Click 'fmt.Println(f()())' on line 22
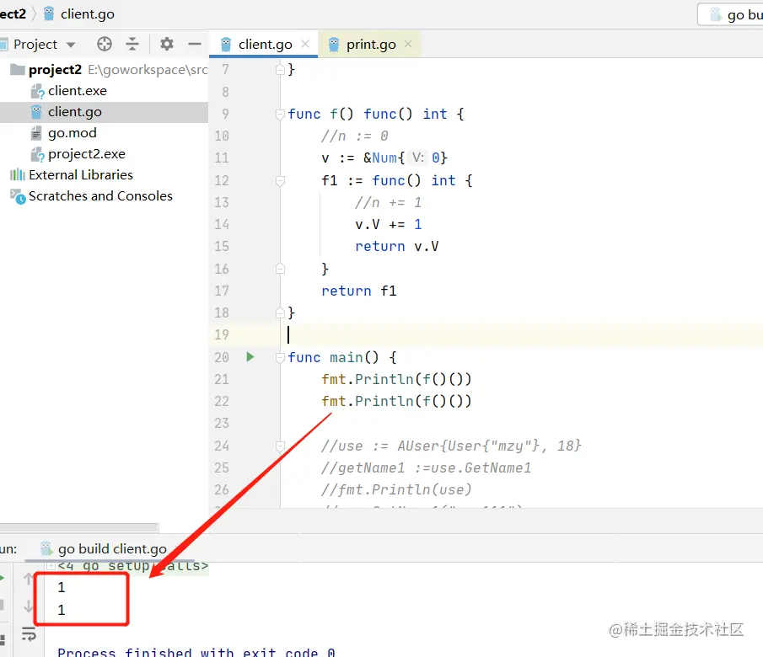 click(396, 401)
